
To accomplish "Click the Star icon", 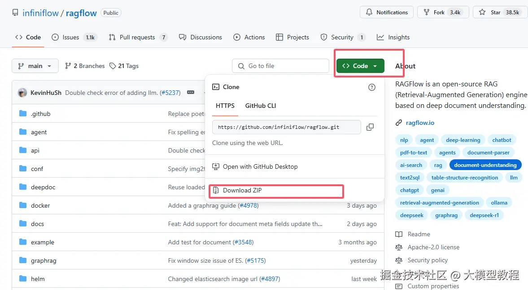I will point(482,12).
